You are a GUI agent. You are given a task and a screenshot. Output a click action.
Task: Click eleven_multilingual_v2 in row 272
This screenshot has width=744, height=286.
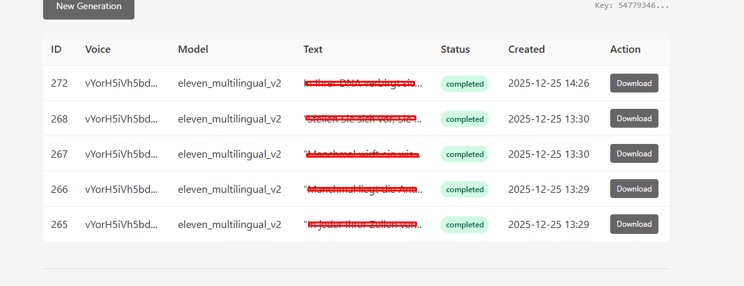click(x=230, y=83)
